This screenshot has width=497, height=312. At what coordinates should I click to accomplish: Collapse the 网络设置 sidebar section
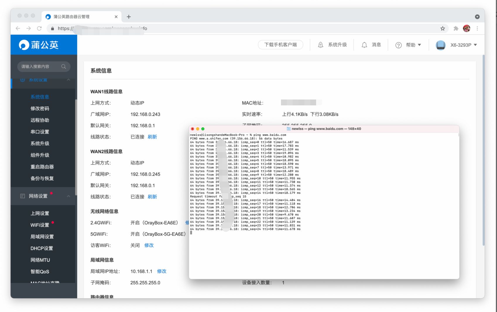point(68,196)
